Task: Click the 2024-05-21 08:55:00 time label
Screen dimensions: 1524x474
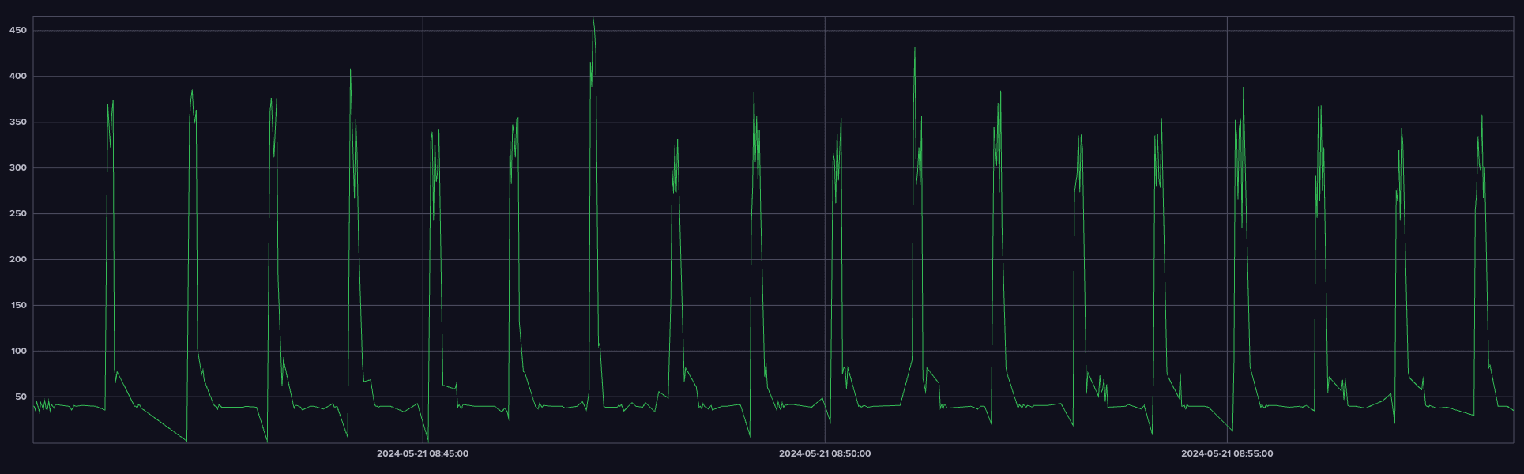Action: pos(1226,453)
